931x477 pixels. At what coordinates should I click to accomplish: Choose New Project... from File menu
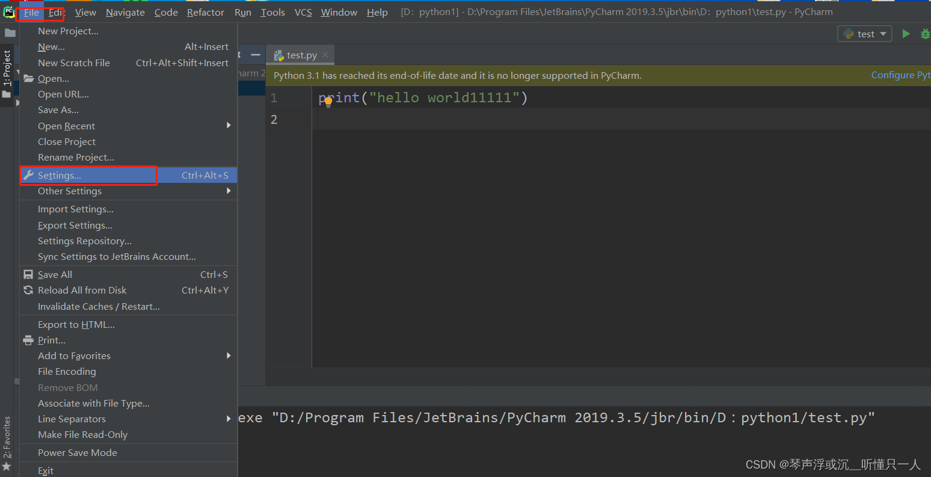point(129,31)
